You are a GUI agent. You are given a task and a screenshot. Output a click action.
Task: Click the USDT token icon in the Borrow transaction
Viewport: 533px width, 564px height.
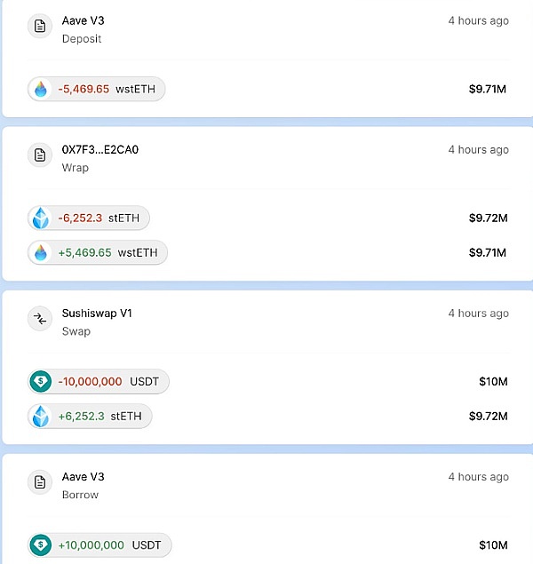click(41, 545)
